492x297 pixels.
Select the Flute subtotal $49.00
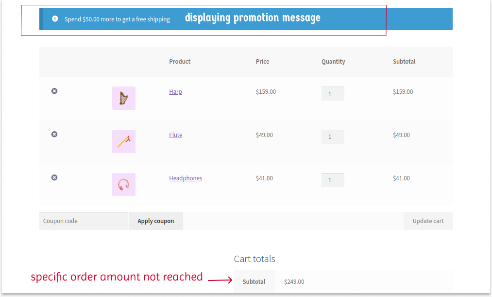(401, 135)
